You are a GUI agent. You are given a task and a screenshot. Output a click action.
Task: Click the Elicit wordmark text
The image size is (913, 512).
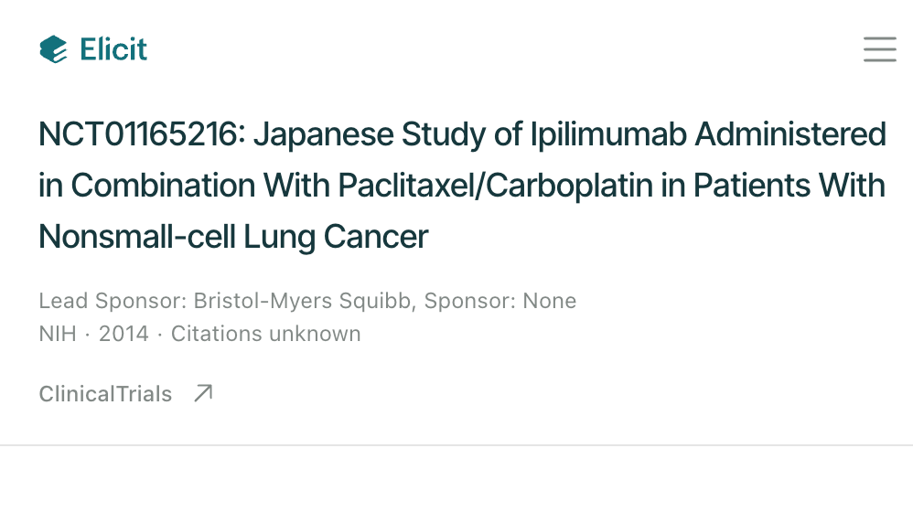pyautogui.click(x=113, y=48)
